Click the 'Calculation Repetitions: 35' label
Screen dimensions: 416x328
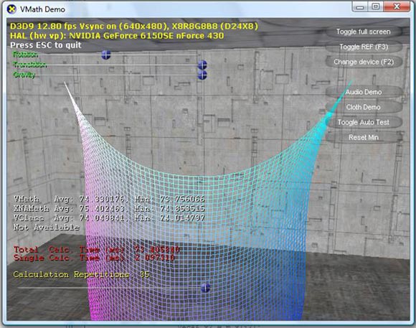82,275
